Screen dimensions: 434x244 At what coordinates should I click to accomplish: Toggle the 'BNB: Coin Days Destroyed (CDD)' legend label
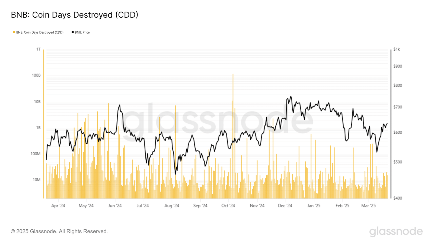[40, 32]
